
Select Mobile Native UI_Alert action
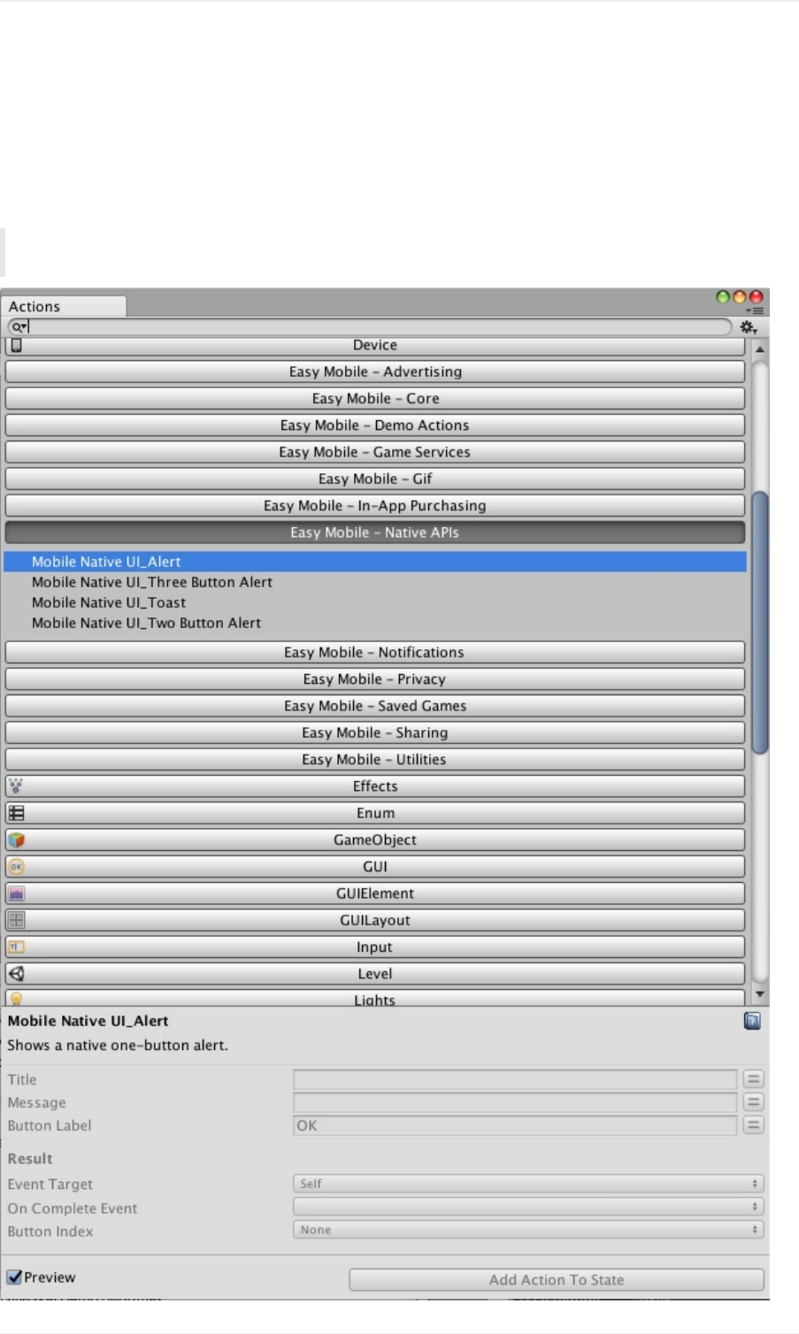click(375, 562)
